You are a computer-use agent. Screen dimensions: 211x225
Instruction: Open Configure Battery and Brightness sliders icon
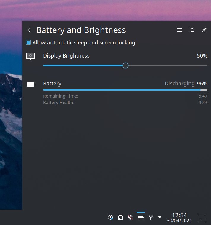click(192, 30)
